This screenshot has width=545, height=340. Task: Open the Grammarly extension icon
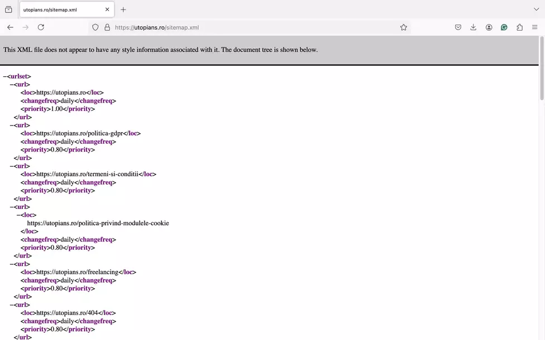[x=504, y=27]
